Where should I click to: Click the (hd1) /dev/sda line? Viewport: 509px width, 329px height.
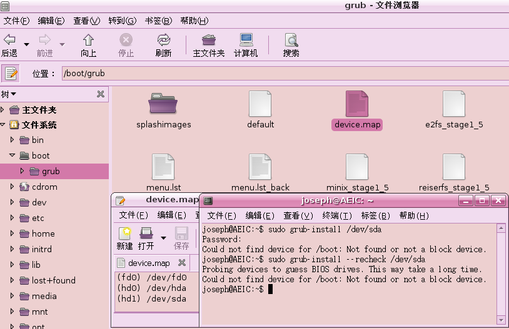pos(152,298)
